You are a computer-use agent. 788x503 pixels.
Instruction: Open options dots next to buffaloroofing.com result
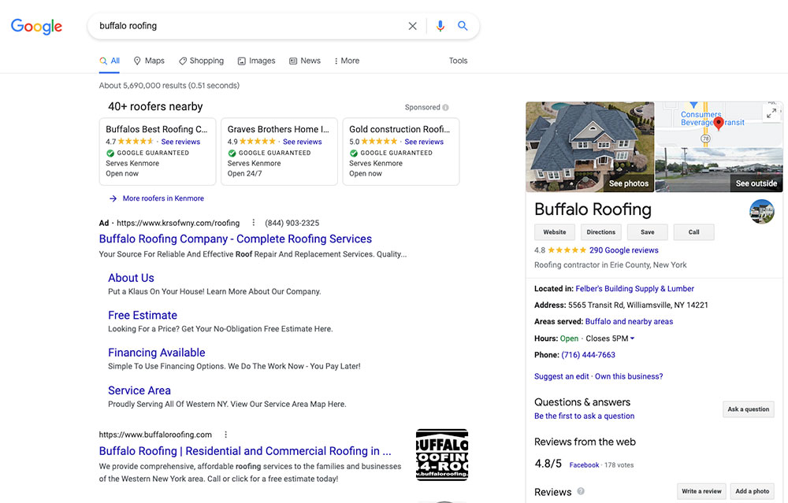pyautogui.click(x=225, y=435)
